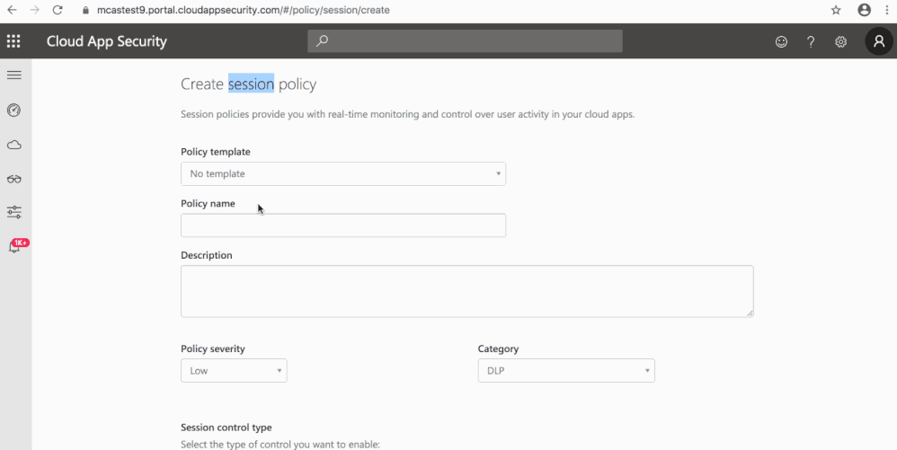Viewport: 897px width, 450px height.
Task: Bookmark this page with the star
Action: (836, 10)
